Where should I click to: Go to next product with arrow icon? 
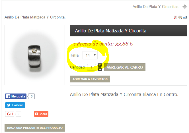pyautogui.click(x=184, y=7)
